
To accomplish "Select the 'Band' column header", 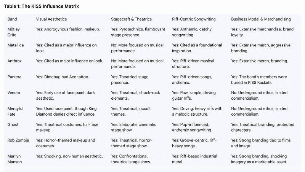I will coord(12,19).
